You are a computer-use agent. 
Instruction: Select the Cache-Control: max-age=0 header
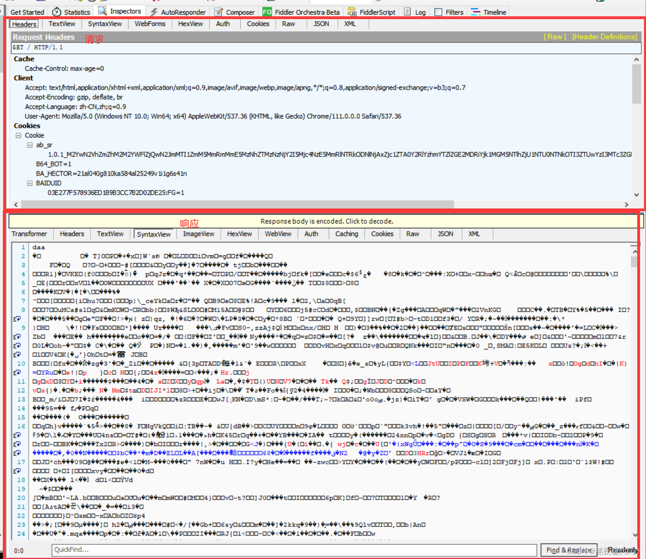[x=64, y=68]
